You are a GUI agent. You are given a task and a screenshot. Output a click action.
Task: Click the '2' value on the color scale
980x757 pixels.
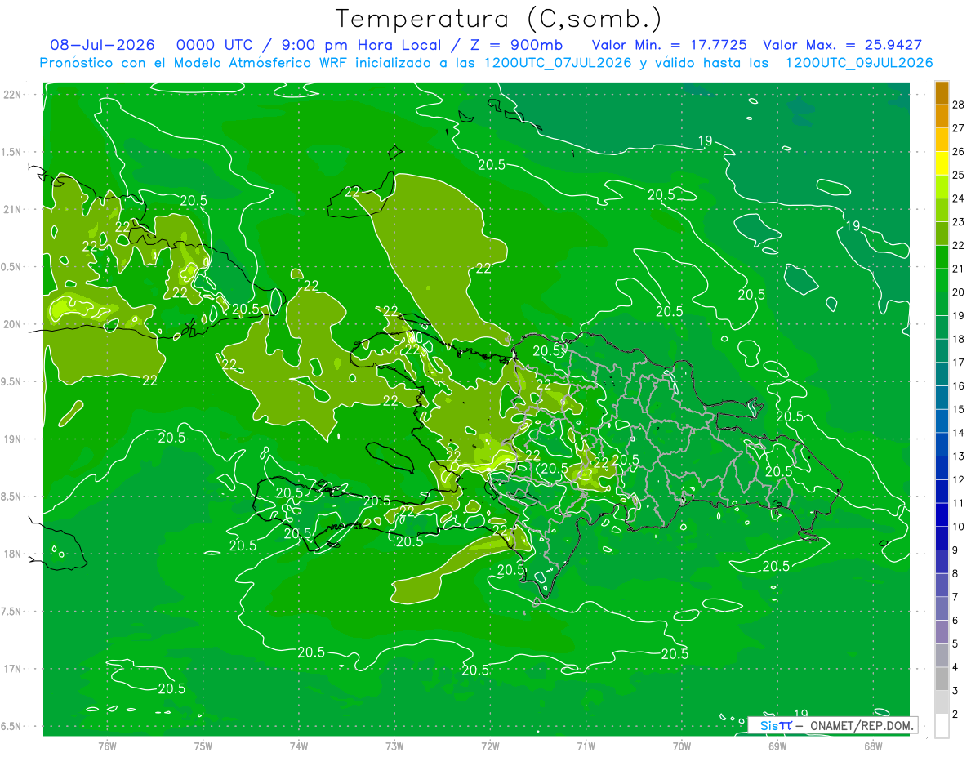(x=955, y=715)
